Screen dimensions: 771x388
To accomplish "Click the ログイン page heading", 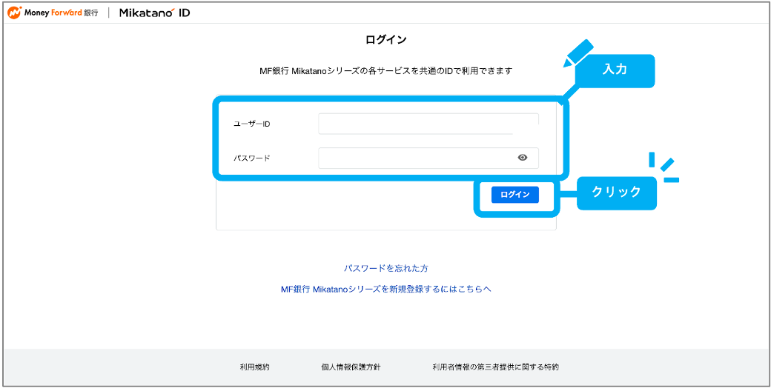I will click(x=386, y=40).
